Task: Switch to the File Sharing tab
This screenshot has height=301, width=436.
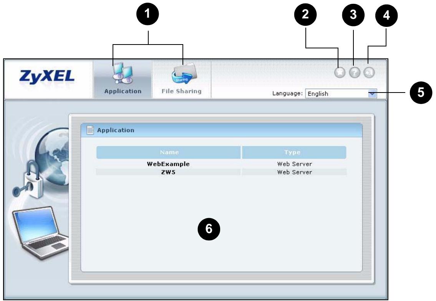Action: click(182, 79)
